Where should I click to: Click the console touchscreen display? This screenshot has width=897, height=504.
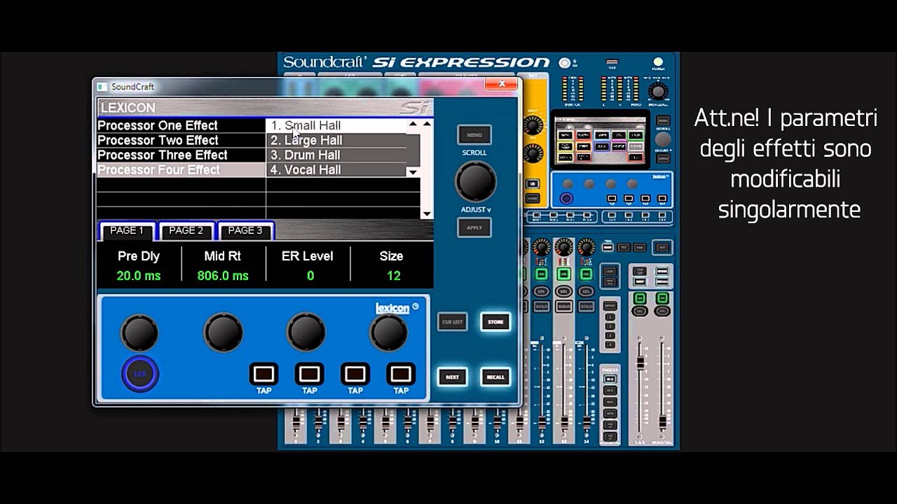point(599,140)
